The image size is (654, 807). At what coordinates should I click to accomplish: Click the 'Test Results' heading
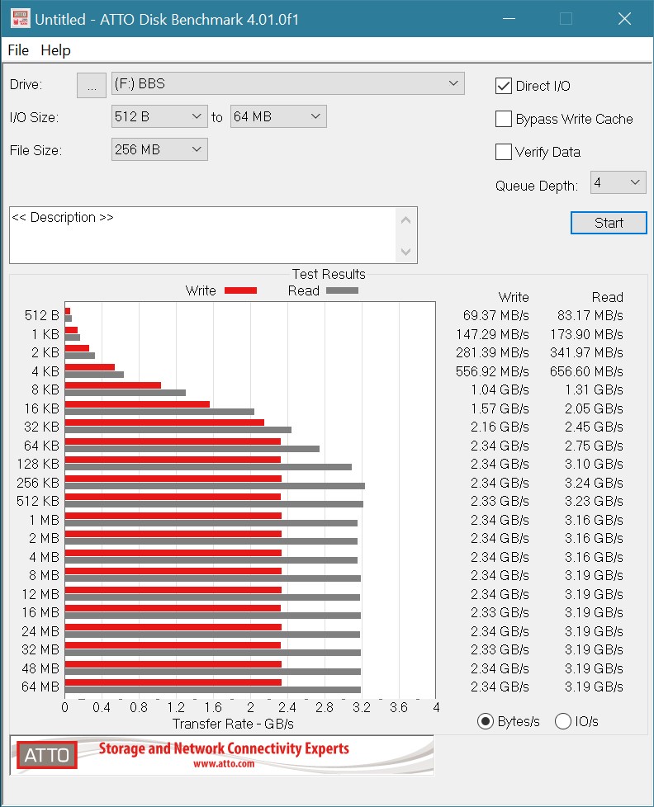(329, 274)
